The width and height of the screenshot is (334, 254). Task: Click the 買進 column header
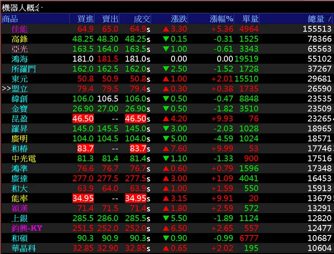pos(82,19)
